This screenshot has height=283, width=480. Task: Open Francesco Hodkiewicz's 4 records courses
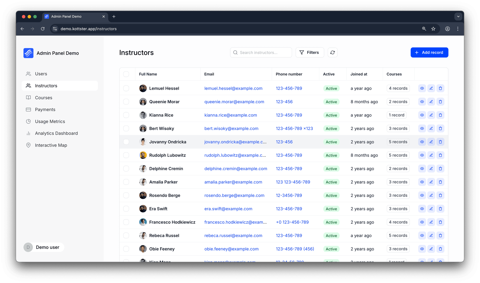coord(398,222)
